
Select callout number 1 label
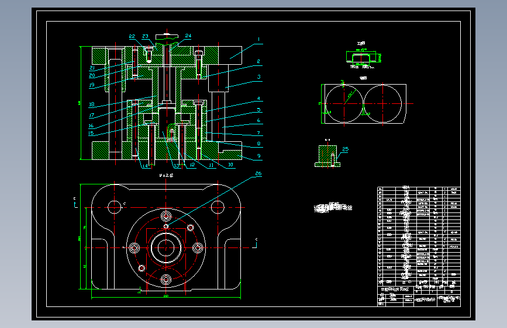coord(258,39)
